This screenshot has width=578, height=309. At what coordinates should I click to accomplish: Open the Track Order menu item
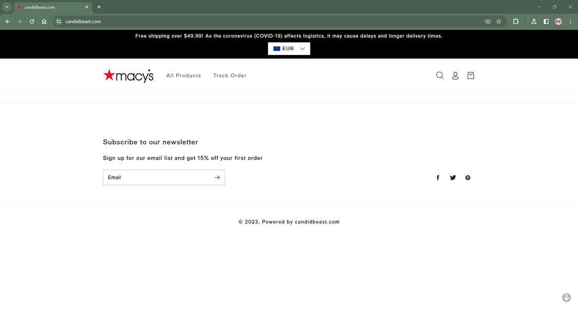tap(230, 75)
